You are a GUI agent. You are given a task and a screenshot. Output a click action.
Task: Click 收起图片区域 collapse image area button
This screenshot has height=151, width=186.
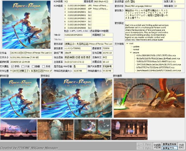coord(157,146)
